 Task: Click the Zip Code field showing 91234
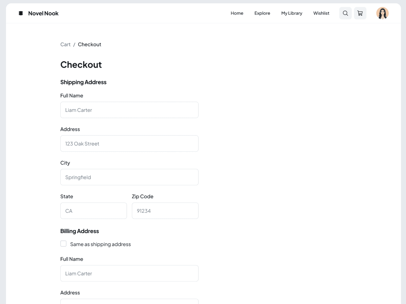[x=165, y=210]
